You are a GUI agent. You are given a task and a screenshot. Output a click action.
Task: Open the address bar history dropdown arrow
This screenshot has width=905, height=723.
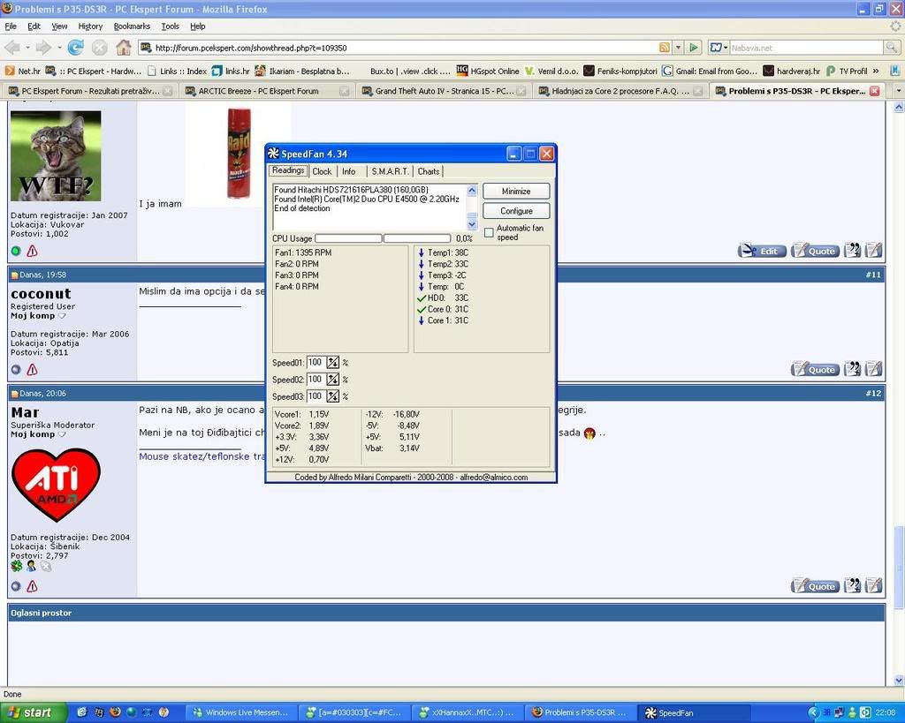pos(679,48)
